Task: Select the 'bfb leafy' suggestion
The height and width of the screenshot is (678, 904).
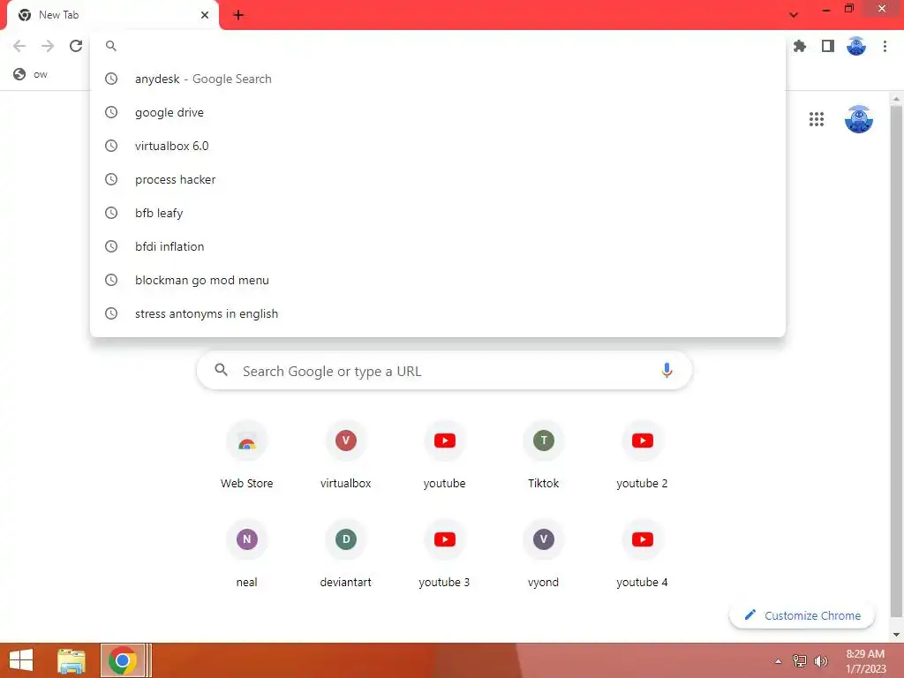Action: click(x=438, y=213)
